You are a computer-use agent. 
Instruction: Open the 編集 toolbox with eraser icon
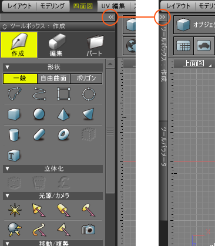56,45
